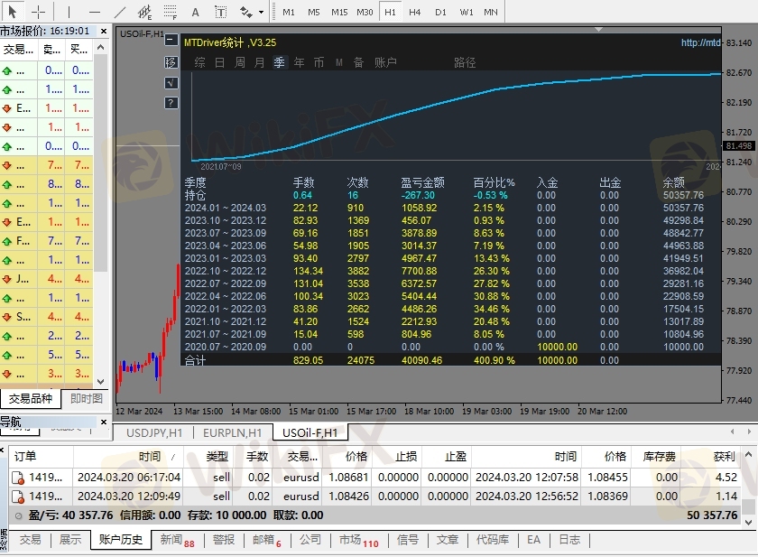
Task: Open the terminal 新闻 news tab
Action: [177, 540]
